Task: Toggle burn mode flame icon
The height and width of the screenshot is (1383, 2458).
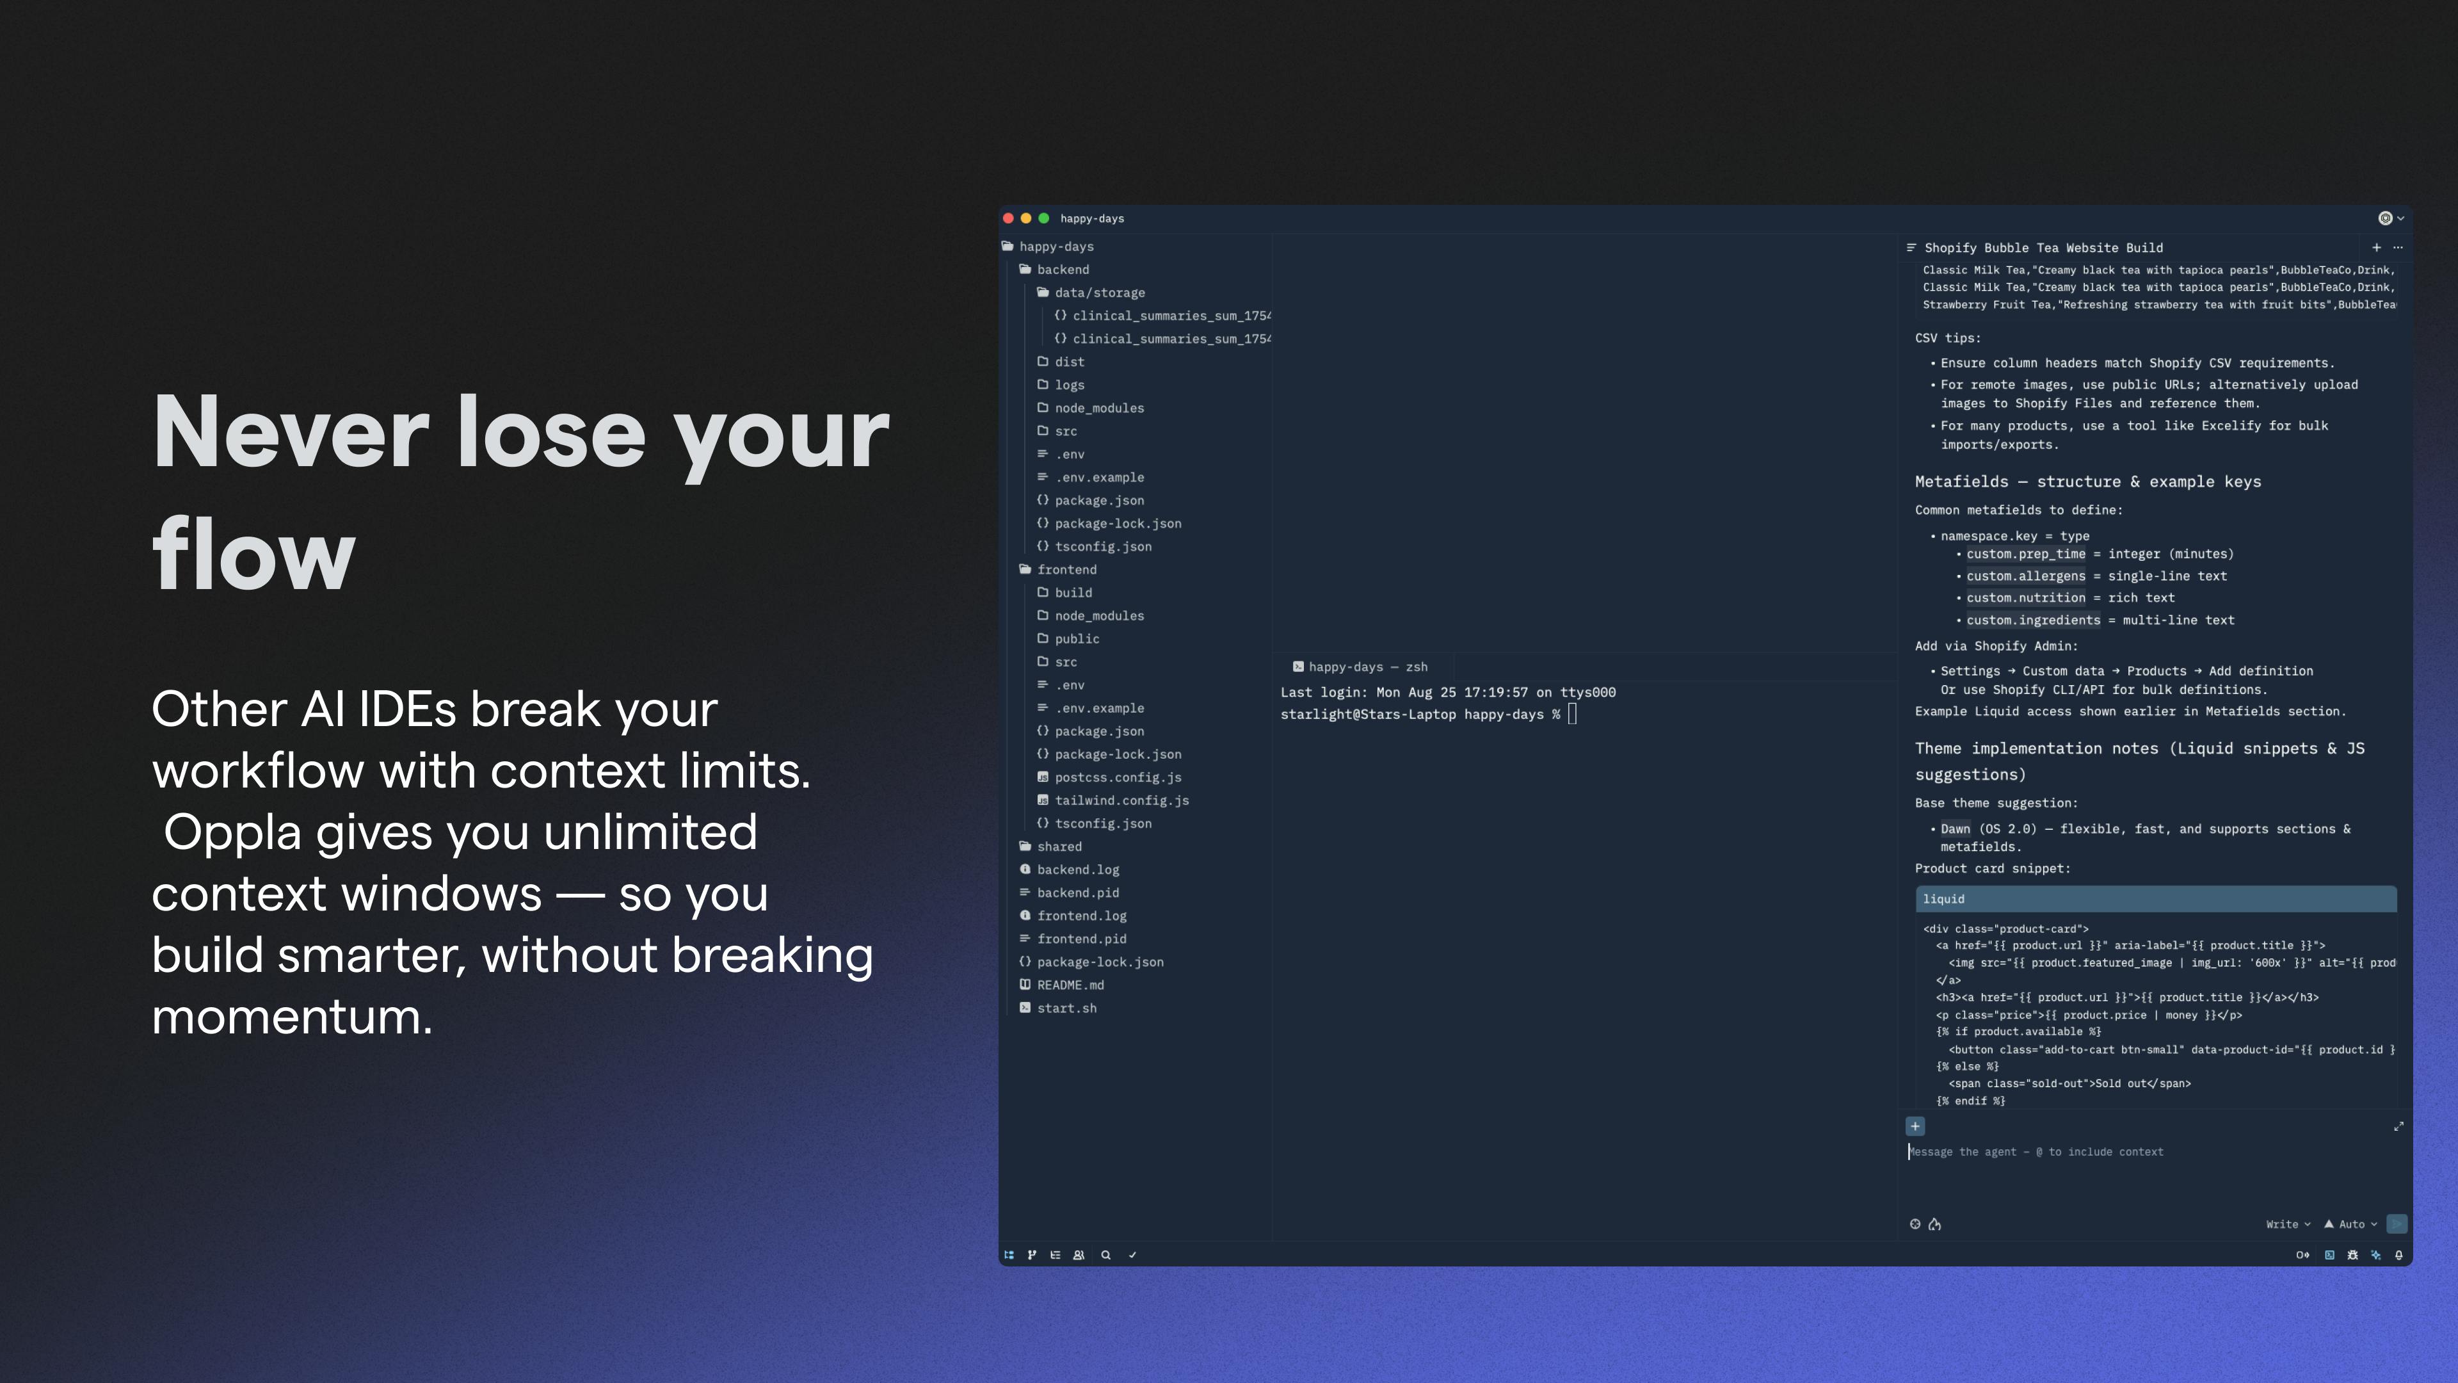Action: pos(1934,1225)
